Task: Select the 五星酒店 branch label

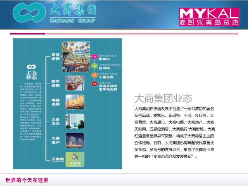Action: pos(55,121)
